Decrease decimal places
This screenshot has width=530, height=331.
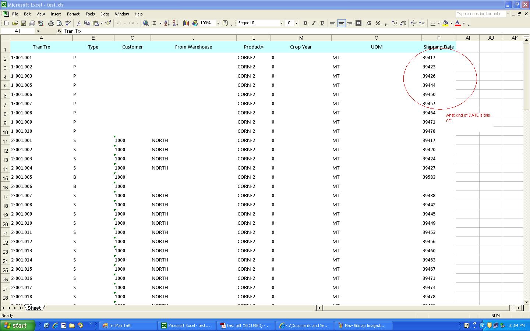coord(403,23)
